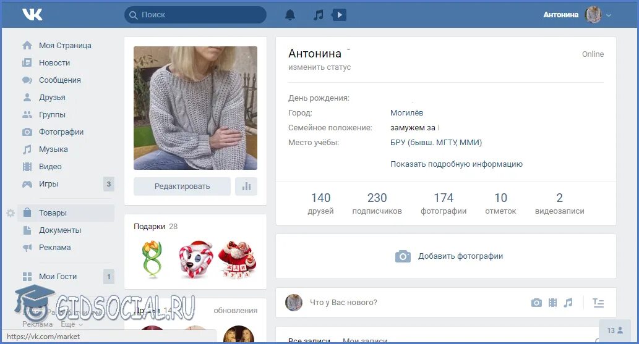Click Мои Гости counter badge 1
639x344 pixels.
[x=109, y=277]
